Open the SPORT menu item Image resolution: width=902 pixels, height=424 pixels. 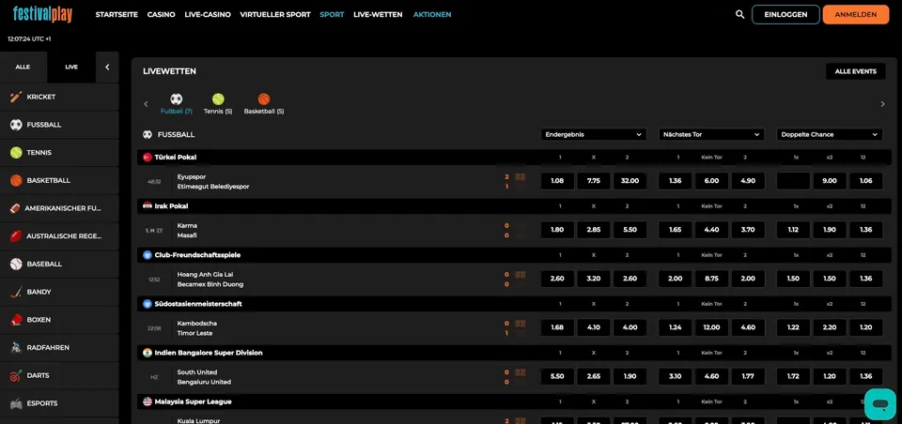pos(332,15)
